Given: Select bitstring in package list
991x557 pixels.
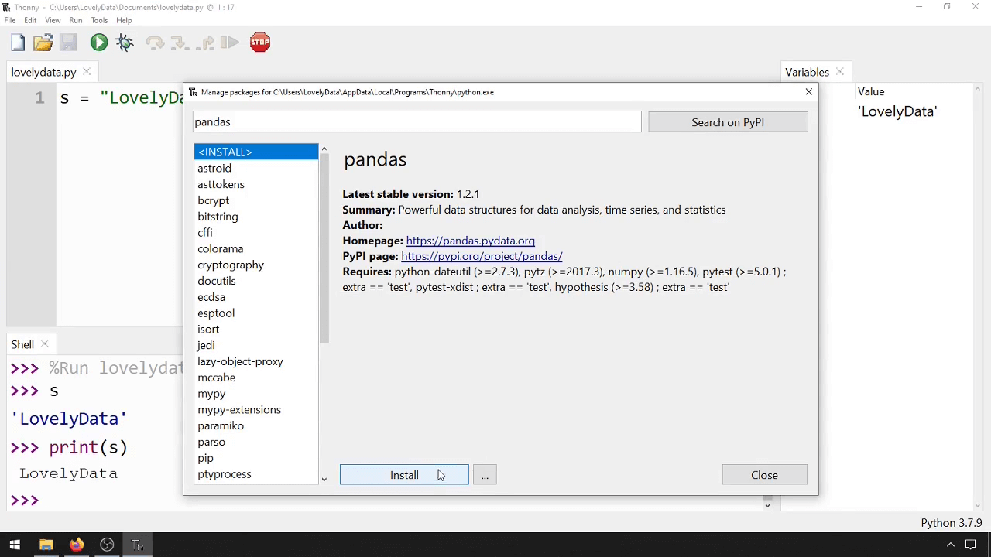Looking at the screenshot, I should click(x=255, y=217).
